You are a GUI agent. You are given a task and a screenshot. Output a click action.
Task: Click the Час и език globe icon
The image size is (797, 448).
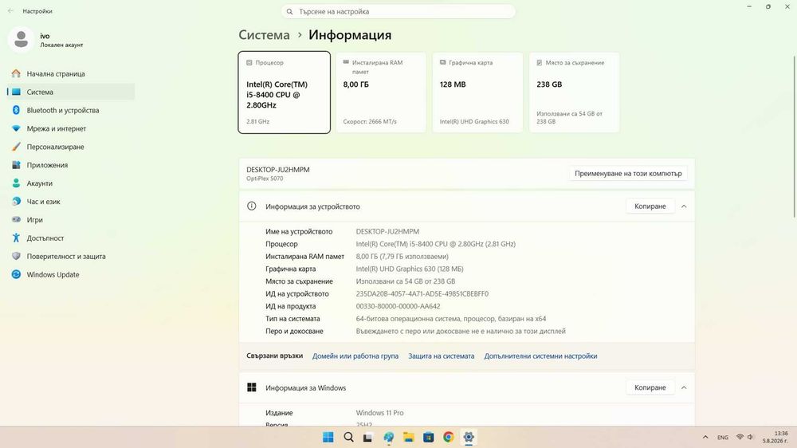point(16,202)
